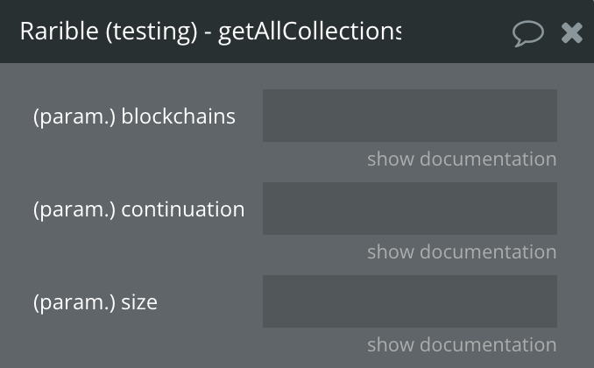Place cursor in continuation value box
This screenshot has width=594, height=368.
pyautogui.click(x=410, y=209)
